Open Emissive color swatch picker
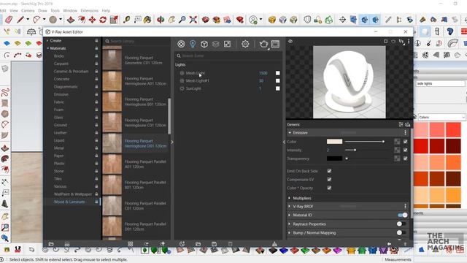This screenshot has height=263, width=467. pos(334,142)
